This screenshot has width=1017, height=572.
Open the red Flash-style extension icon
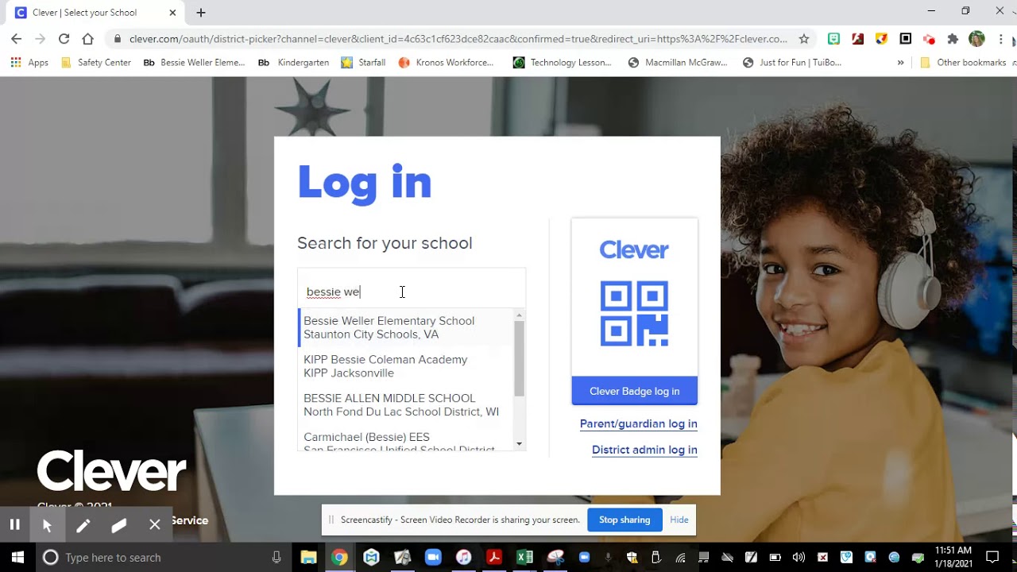[x=857, y=38]
